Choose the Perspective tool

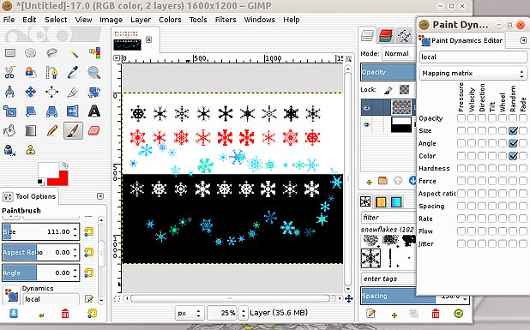coord(51,111)
